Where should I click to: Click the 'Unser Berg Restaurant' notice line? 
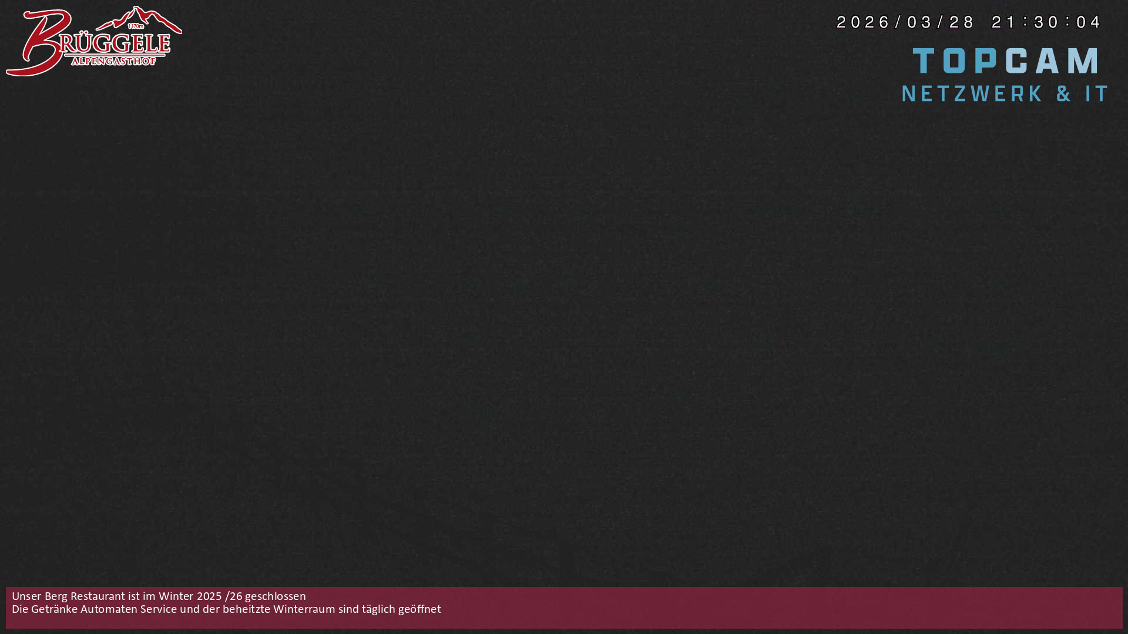(x=69, y=596)
